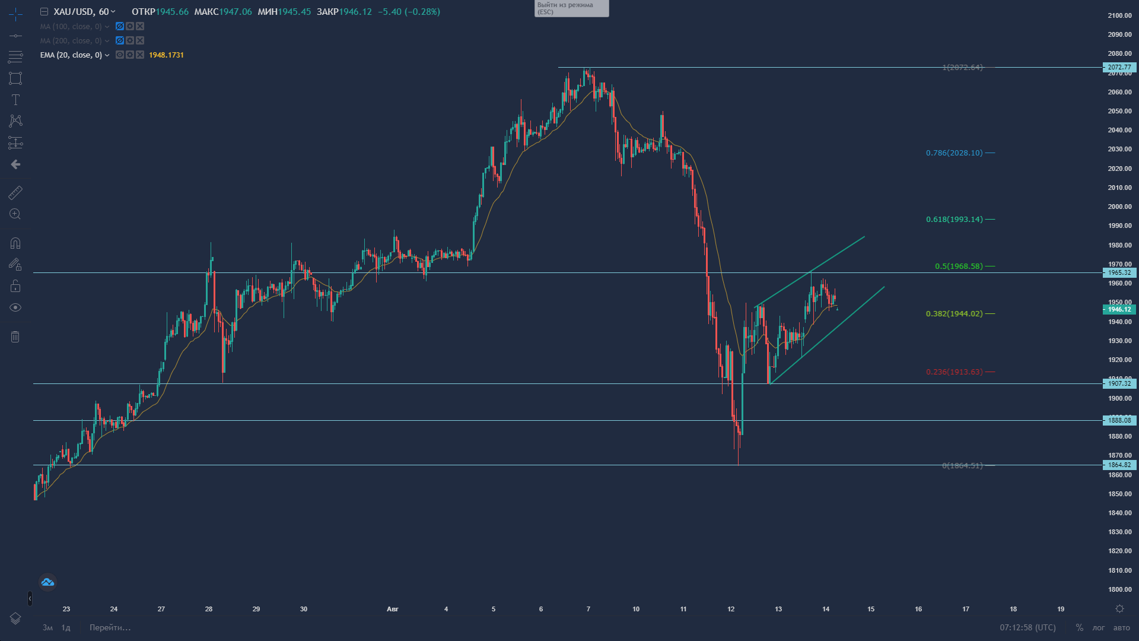Click the 2072.77 horizontal line price label
1139x641 pixels.
tap(1119, 68)
